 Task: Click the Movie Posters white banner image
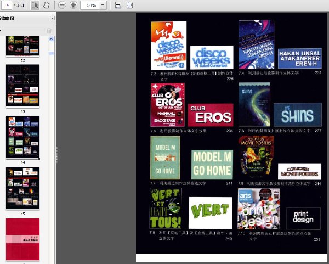299,171
